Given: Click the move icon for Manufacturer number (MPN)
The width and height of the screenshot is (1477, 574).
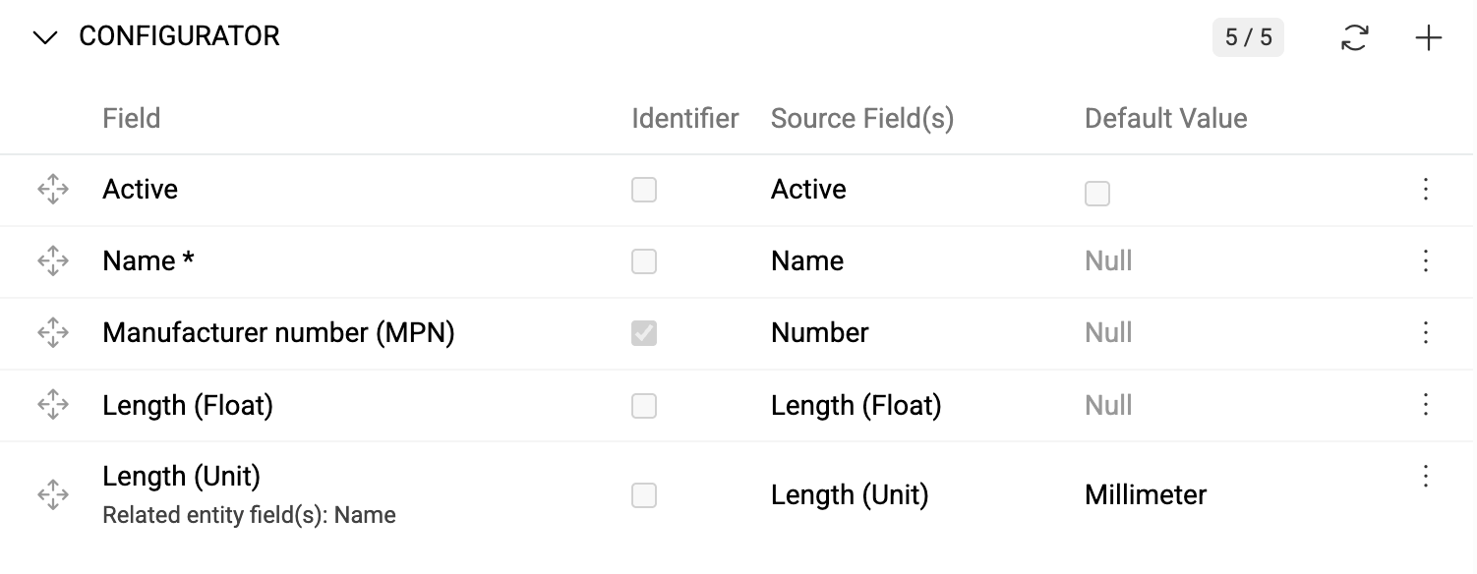Looking at the screenshot, I should pyautogui.click(x=52, y=333).
